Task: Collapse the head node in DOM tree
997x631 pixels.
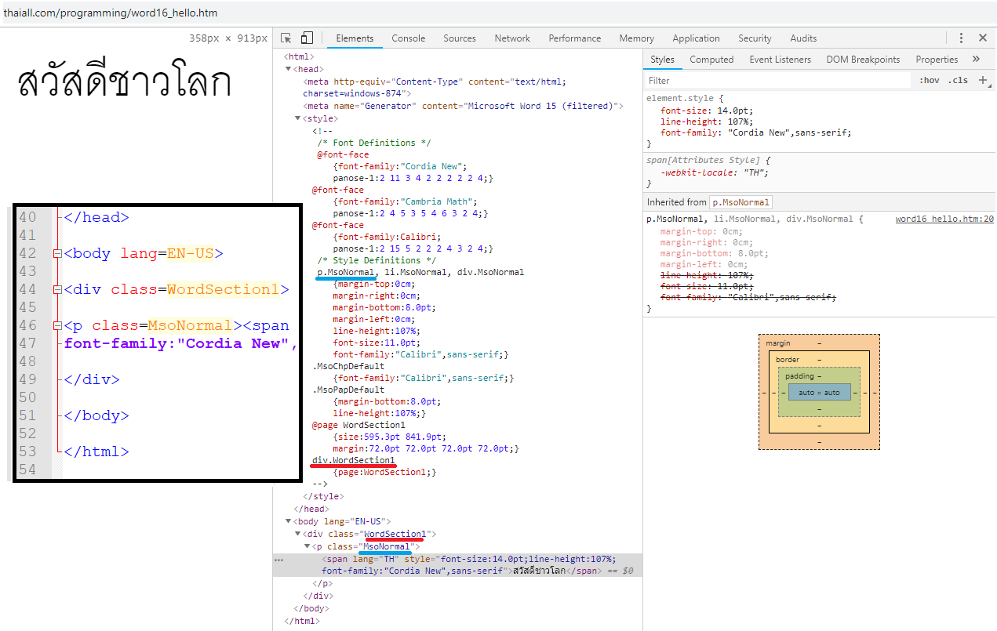Action: [288, 69]
